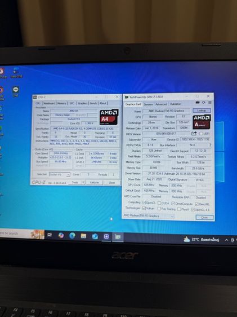This screenshot has width=237, height=317.
Task: Open Task View on the taskbar
Action: (x=50, y=235)
